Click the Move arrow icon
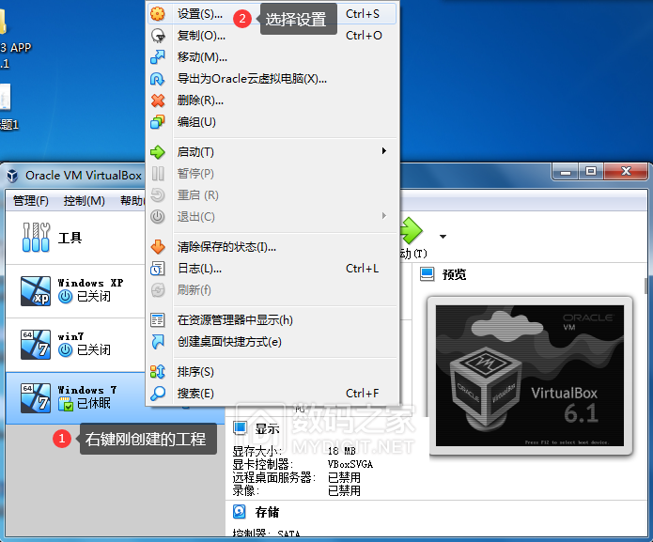The image size is (653, 542). pyautogui.click(x=158, y=57)
